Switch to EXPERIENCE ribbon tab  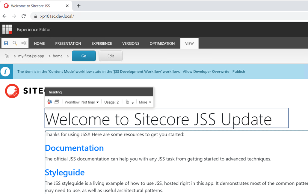pyautogui.click(x=102, y=43)
